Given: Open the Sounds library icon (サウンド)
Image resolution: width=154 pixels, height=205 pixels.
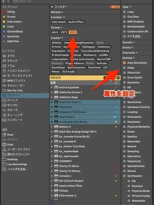Looking at the screenshot, I should coord(4,61).
